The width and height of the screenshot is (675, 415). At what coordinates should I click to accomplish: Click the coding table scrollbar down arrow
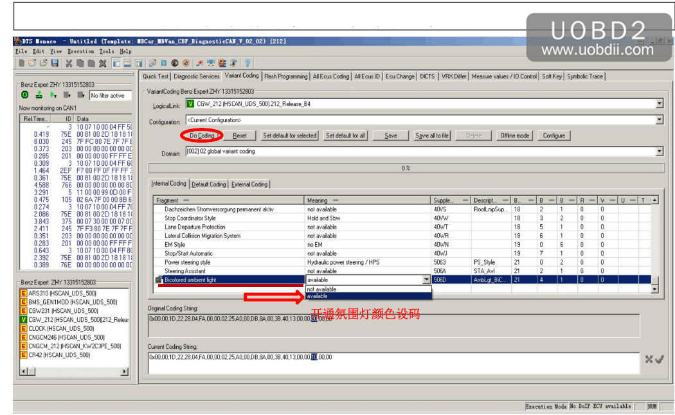(655, 290)
